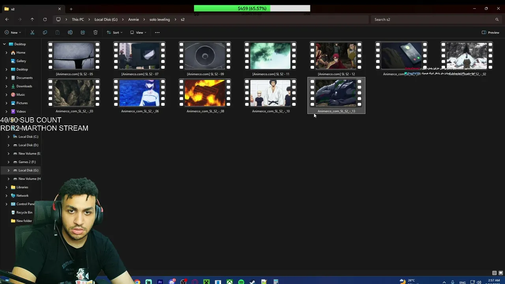Viewport: 505px width, 284px height.
Task: Click the $459 donation goal progress bar
Action: point(252,8)
